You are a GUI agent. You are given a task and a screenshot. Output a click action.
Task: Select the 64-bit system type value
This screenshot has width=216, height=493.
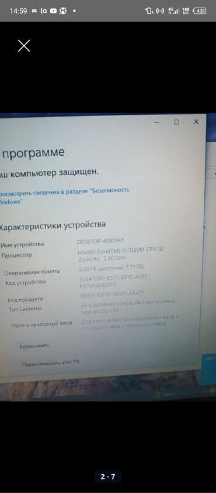(x=128, y=307)
